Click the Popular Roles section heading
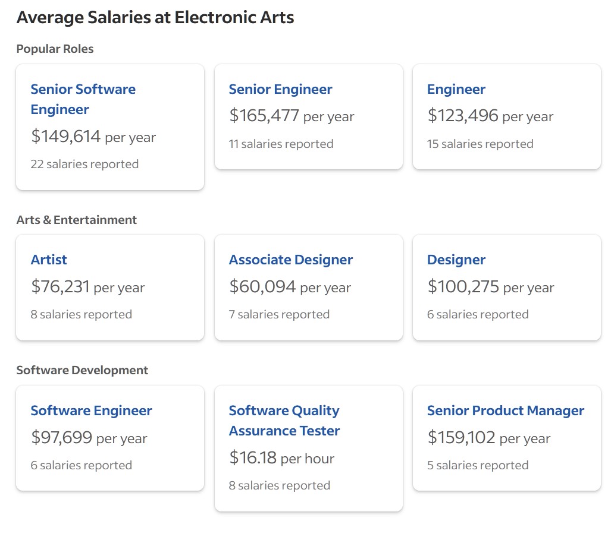 pyautogui.click(x=55, y=49)
